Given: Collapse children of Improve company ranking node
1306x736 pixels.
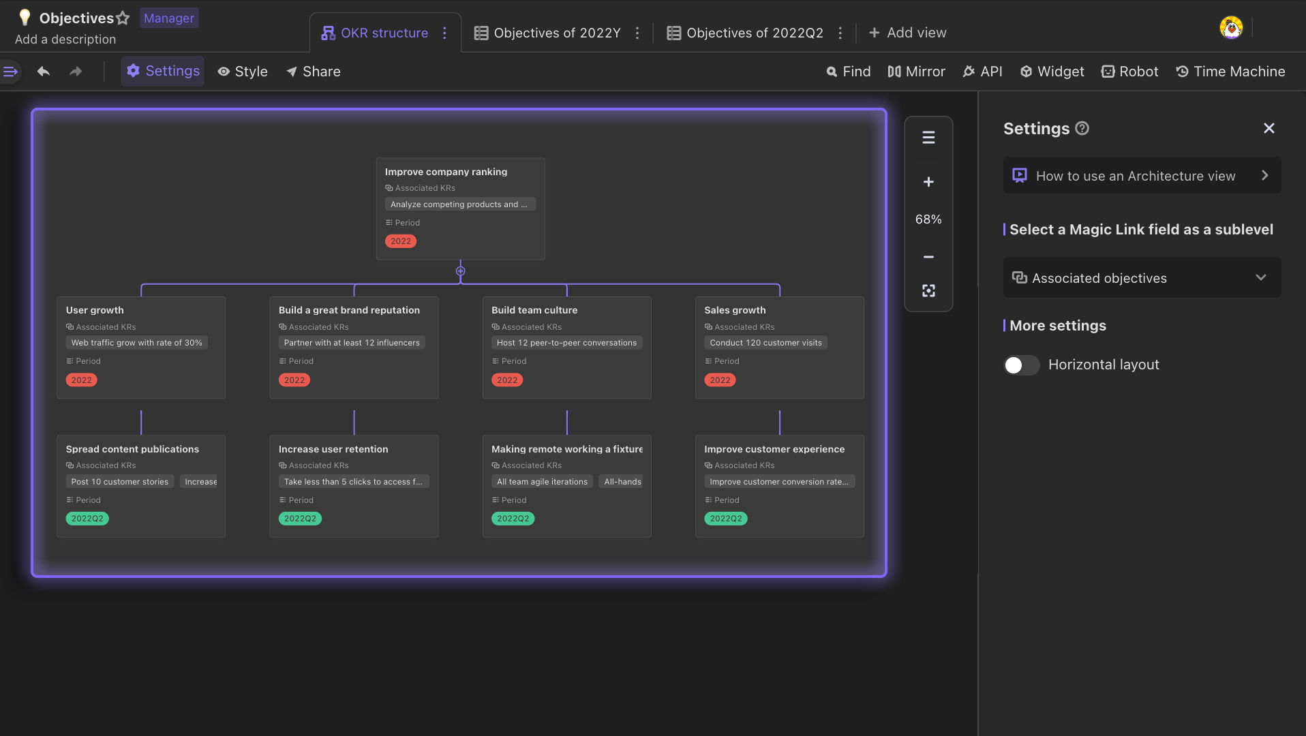Looking at the screenshot, I should [x=461, y=271].
